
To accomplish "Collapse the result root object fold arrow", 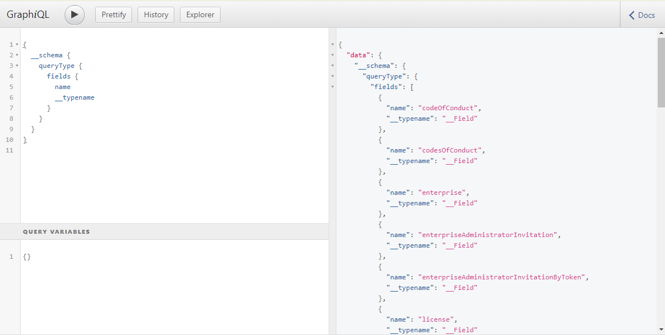I will [x=332, y=45].
